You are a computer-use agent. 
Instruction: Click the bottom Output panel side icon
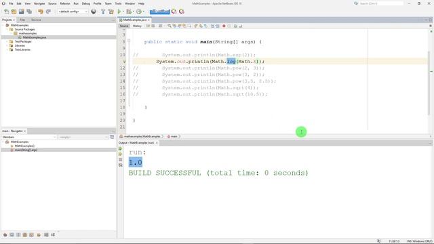(x=121, y=165)
